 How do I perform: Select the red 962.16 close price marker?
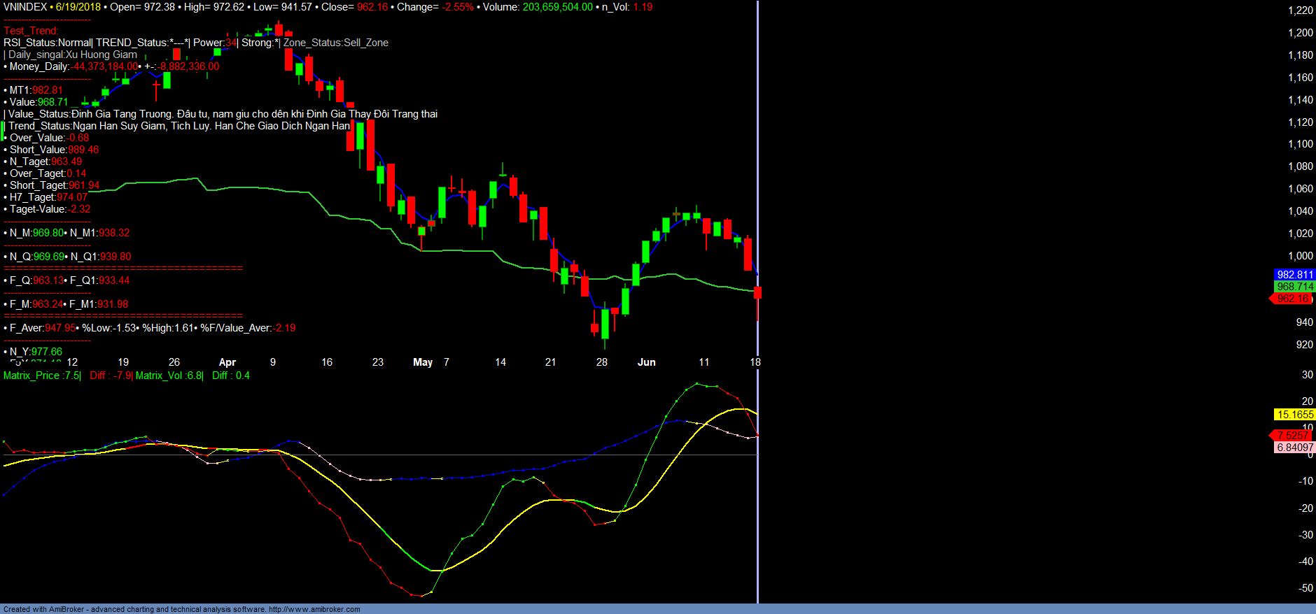[1292, 299]
